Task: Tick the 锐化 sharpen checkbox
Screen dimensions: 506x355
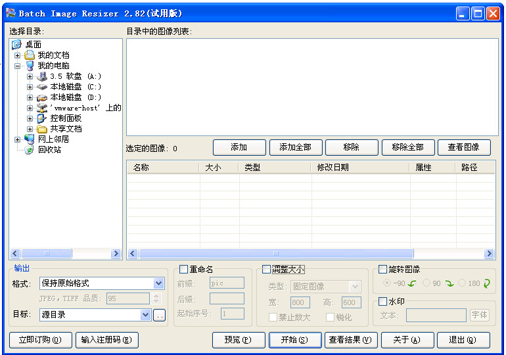Action: coord(330,318)
